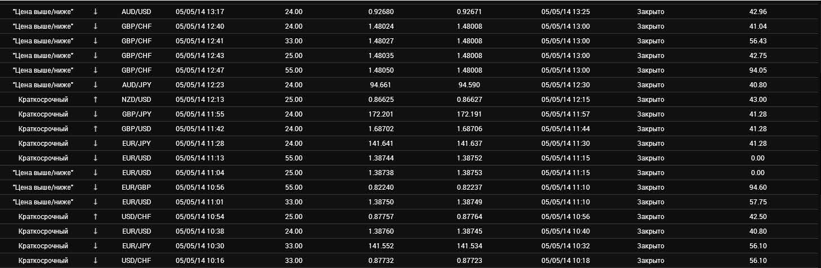Select the EUR/GBP currency pair cell
821x268 pixels.
coord(137,187)
